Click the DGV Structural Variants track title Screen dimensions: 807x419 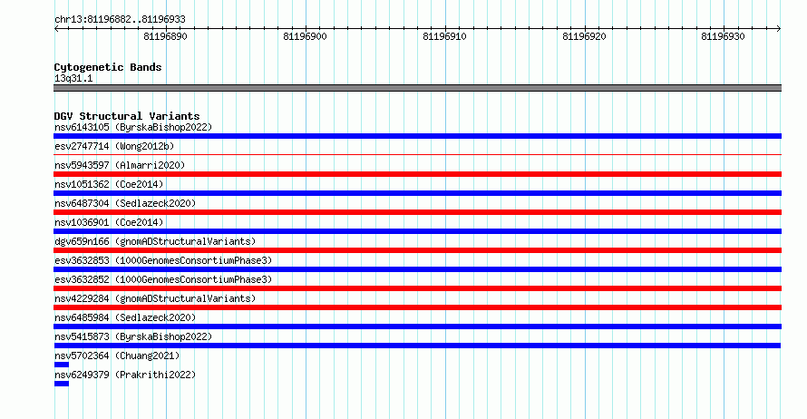point(127,116)
